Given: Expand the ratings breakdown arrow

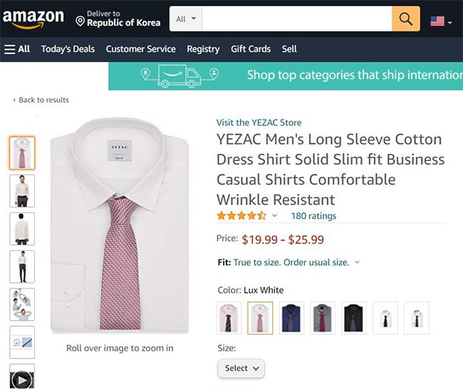Looking at the screenshot, I should pyautogui.click(x=275, y=216).
